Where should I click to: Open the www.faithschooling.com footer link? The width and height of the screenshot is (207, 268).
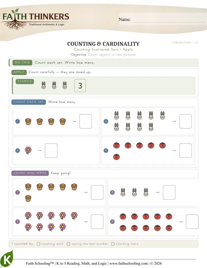(x=129, y=263)
